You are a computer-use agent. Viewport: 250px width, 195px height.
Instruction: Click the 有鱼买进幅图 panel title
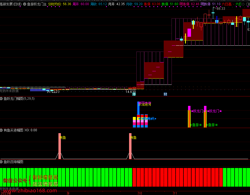pos(14,130)
